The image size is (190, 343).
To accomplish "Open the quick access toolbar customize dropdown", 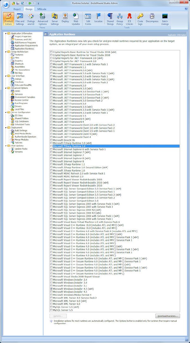I will coord(38,3).
